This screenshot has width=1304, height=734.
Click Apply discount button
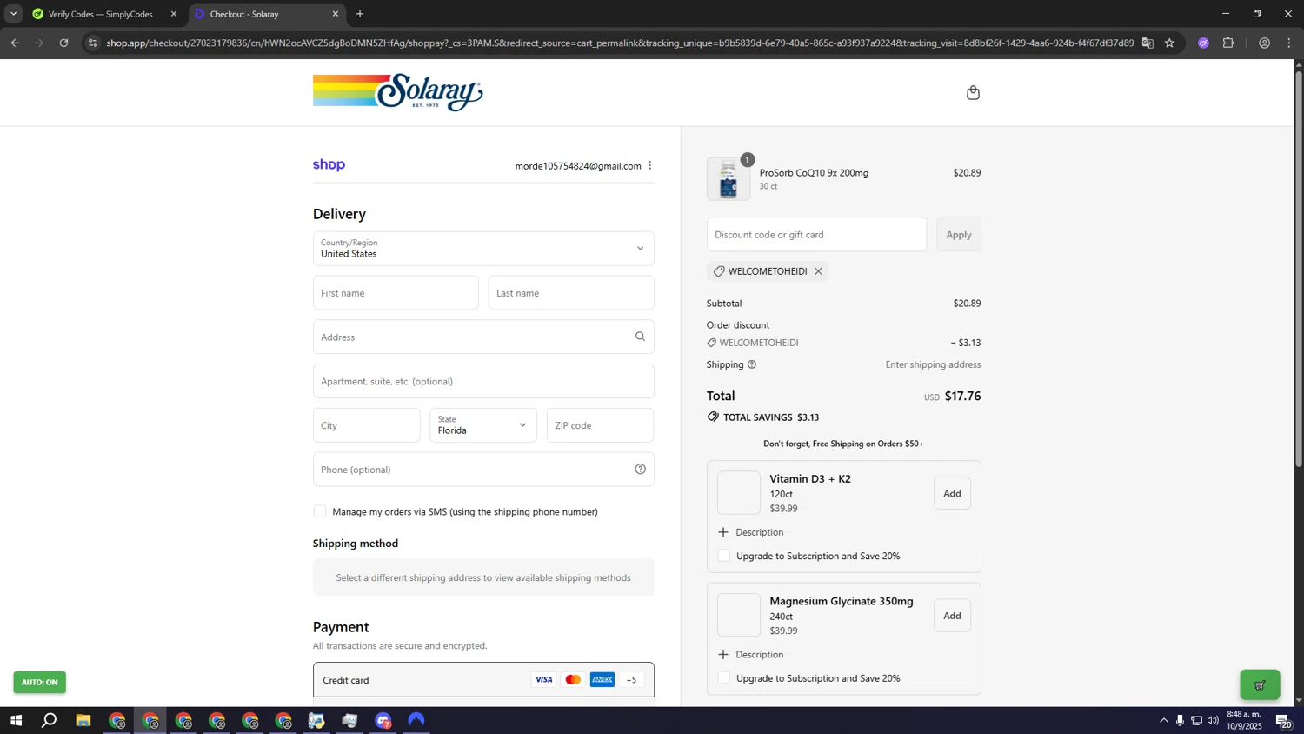coord(959,235)
